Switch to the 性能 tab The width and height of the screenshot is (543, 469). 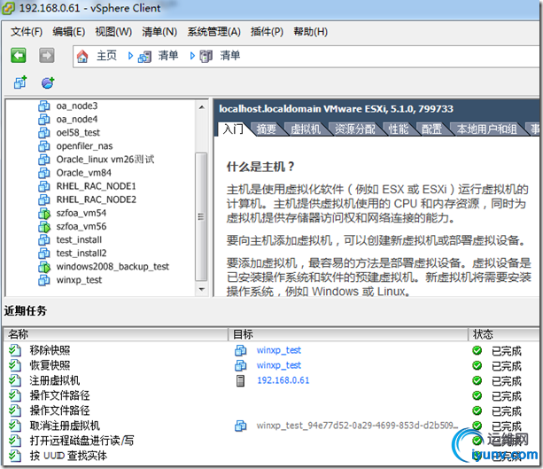point(399,129)
